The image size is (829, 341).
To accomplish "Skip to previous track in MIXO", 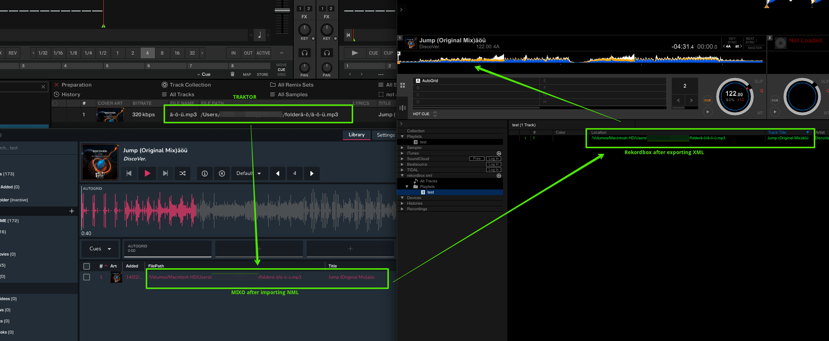I will click(x=129, y=173).
